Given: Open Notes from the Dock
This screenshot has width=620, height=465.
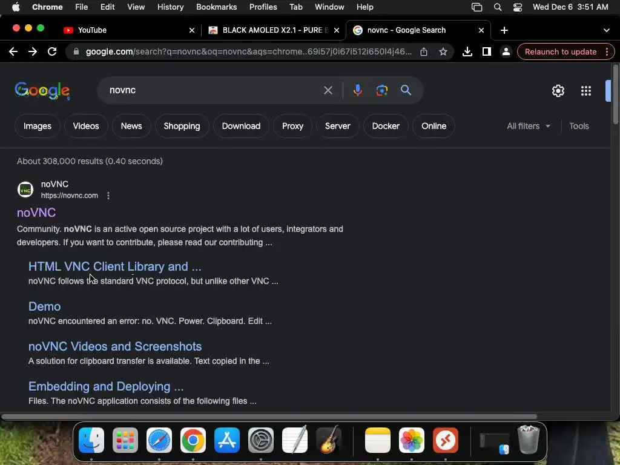Looking at the screenshot, I should tap(378, 440).
